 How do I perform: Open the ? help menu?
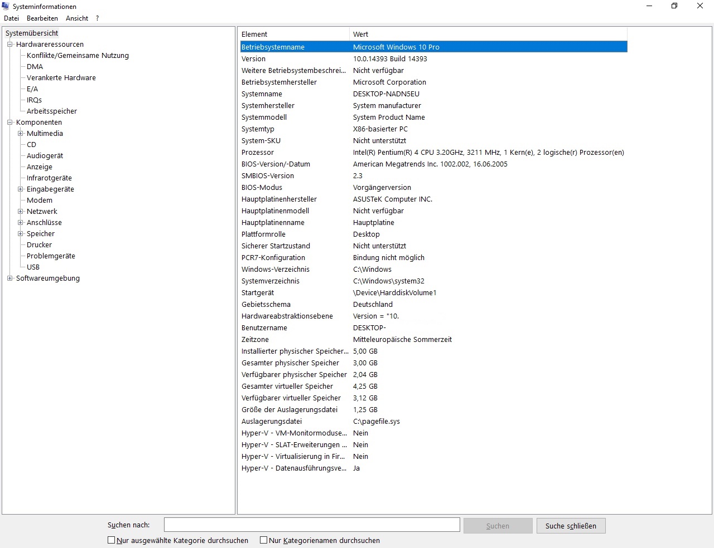97,18
